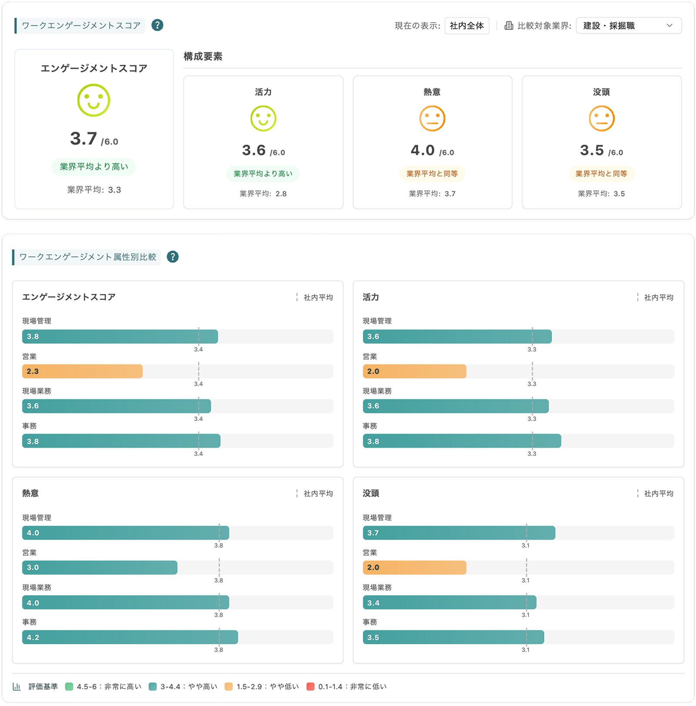
Task: Click the ワークエンゲージメント属性別比較 section heading
Action: click(x=88, y=257)
